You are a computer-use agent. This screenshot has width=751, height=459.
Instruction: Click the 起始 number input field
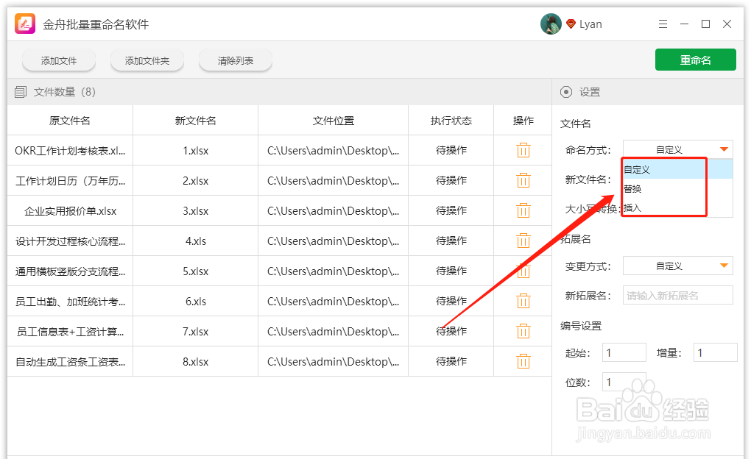(x=623, y=352)
